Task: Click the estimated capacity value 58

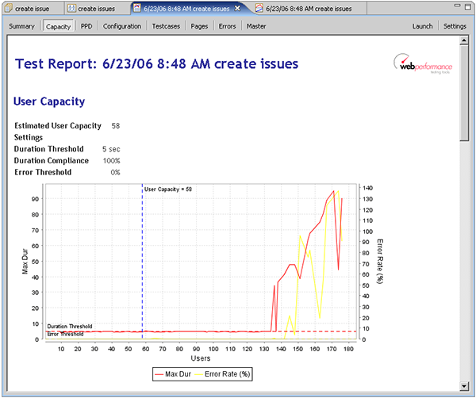Action: 116,126
